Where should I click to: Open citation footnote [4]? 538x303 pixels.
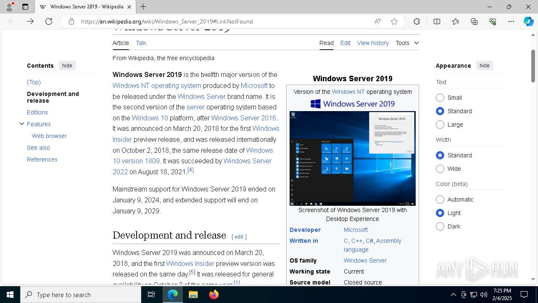click(190, 170)
